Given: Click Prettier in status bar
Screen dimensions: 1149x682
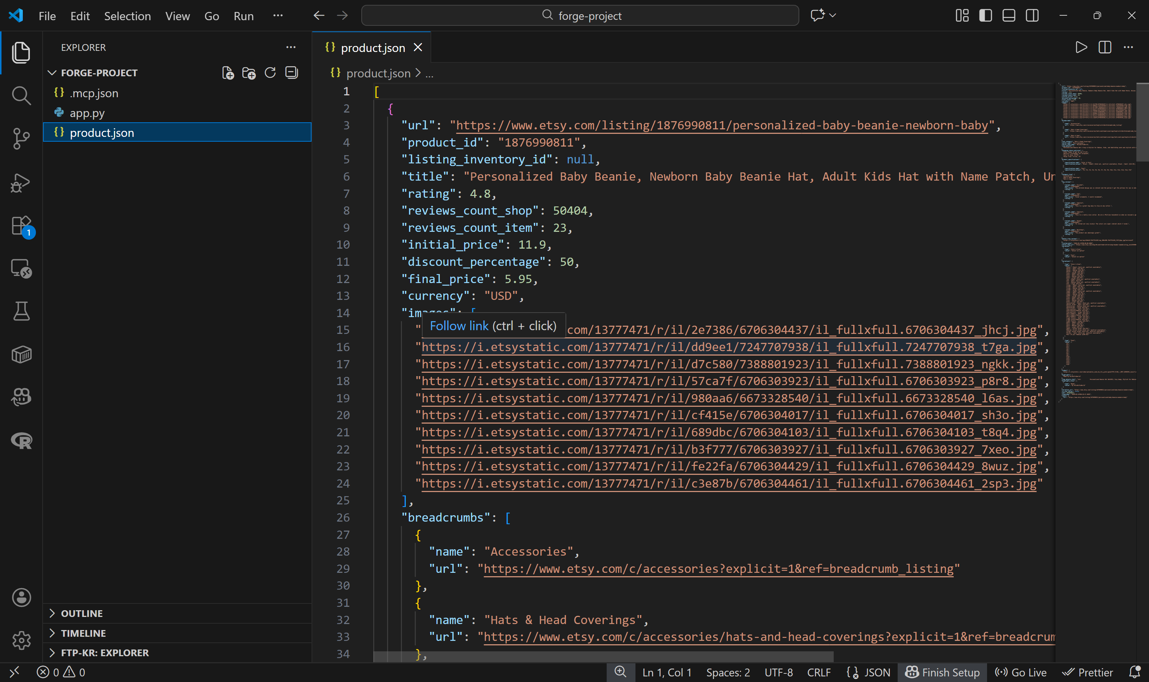Looking at the screenshot, I should [x=1087, y=672].
